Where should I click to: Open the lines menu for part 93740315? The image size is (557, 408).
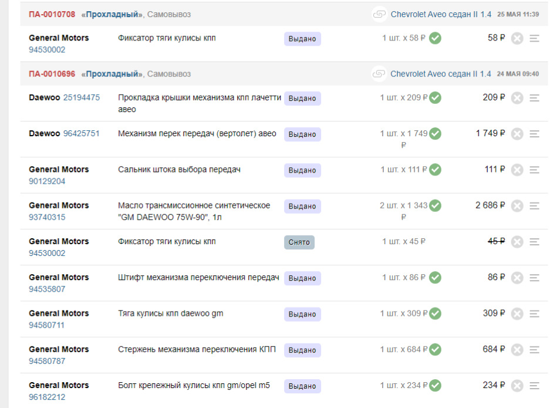click(534, 206)
